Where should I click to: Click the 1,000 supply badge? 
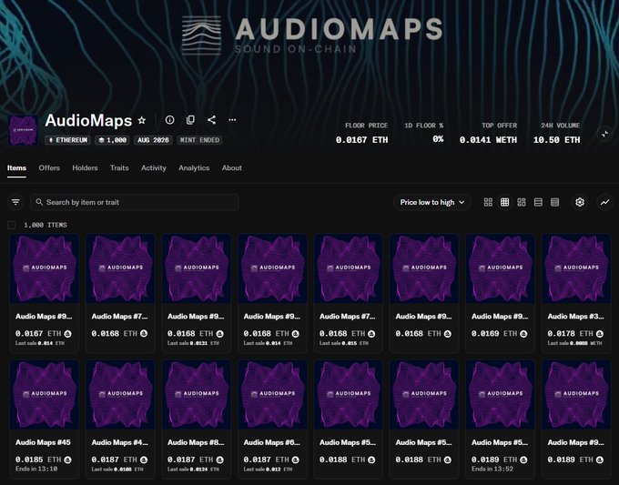113,140
